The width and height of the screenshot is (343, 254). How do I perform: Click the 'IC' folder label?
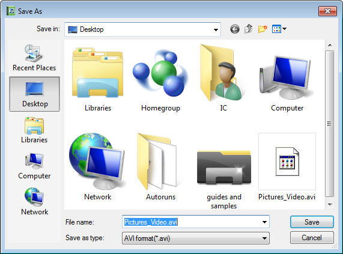[x=223, y=108]
